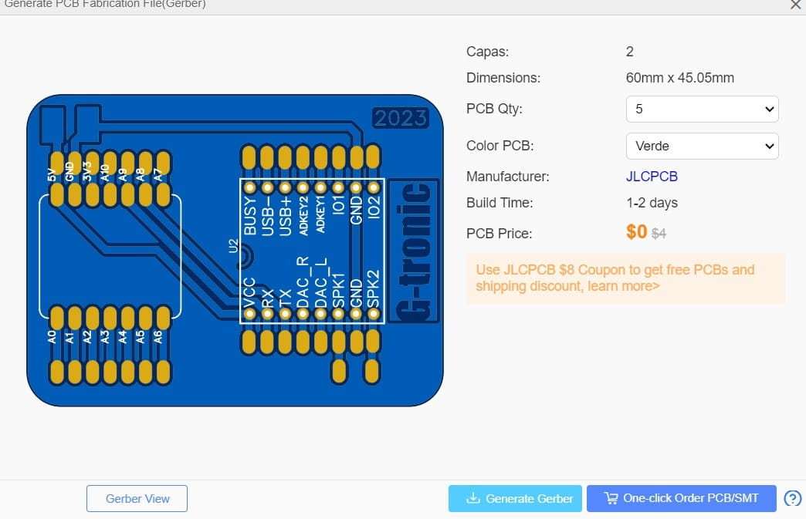Click the chevron arrow on PCB Qty selector
The width and height of the screenshot is (806, 519).
tap(768, 109)
